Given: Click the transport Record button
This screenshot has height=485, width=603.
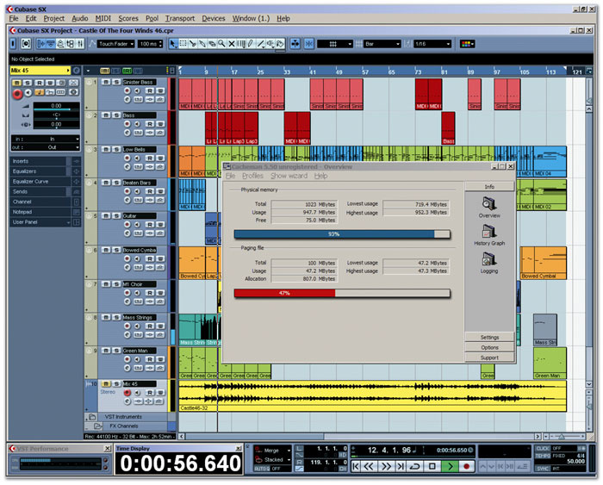Looking at the screenshot, I should (x=467, y=467).
